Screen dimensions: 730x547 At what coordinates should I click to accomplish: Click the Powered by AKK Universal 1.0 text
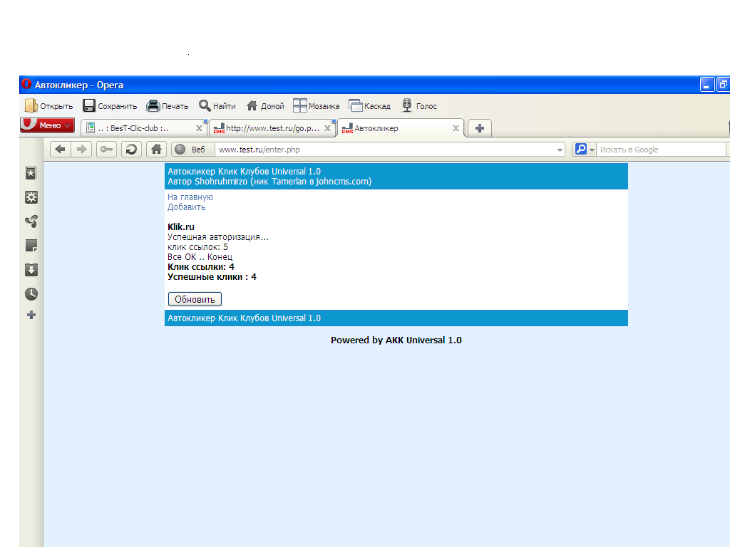tap(396, 340)
